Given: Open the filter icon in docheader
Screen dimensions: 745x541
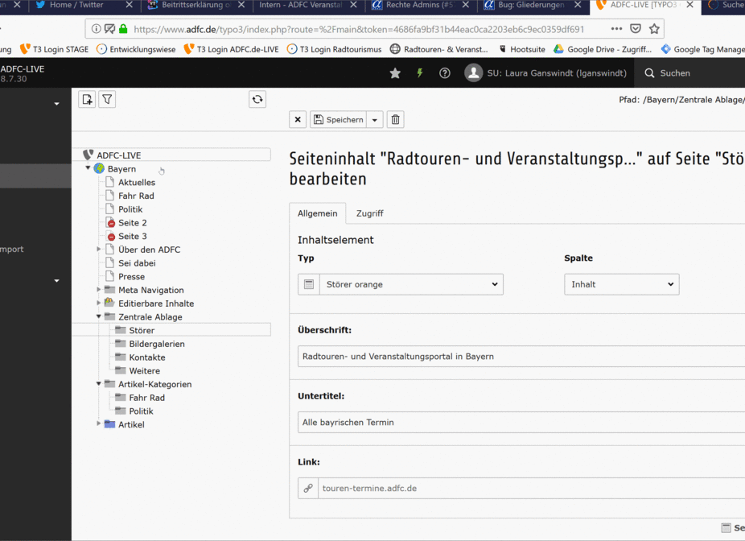Looking at the screenshot, I should pyautogui.click(x=105, y=99).
